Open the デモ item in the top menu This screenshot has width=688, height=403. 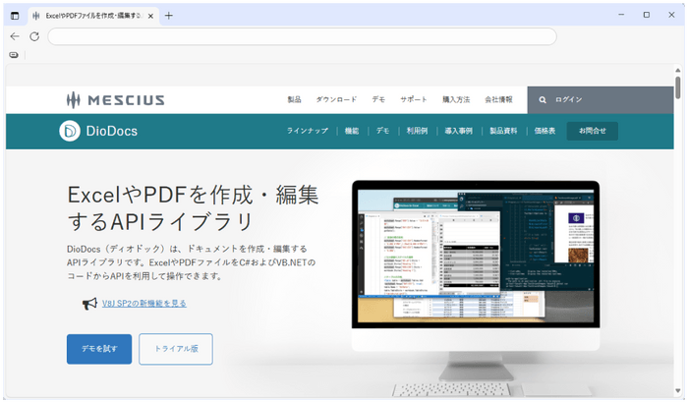(x=378, y=99)
